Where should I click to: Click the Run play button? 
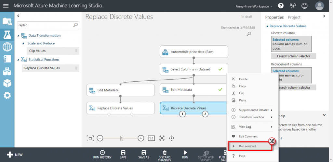click(185, 155)
